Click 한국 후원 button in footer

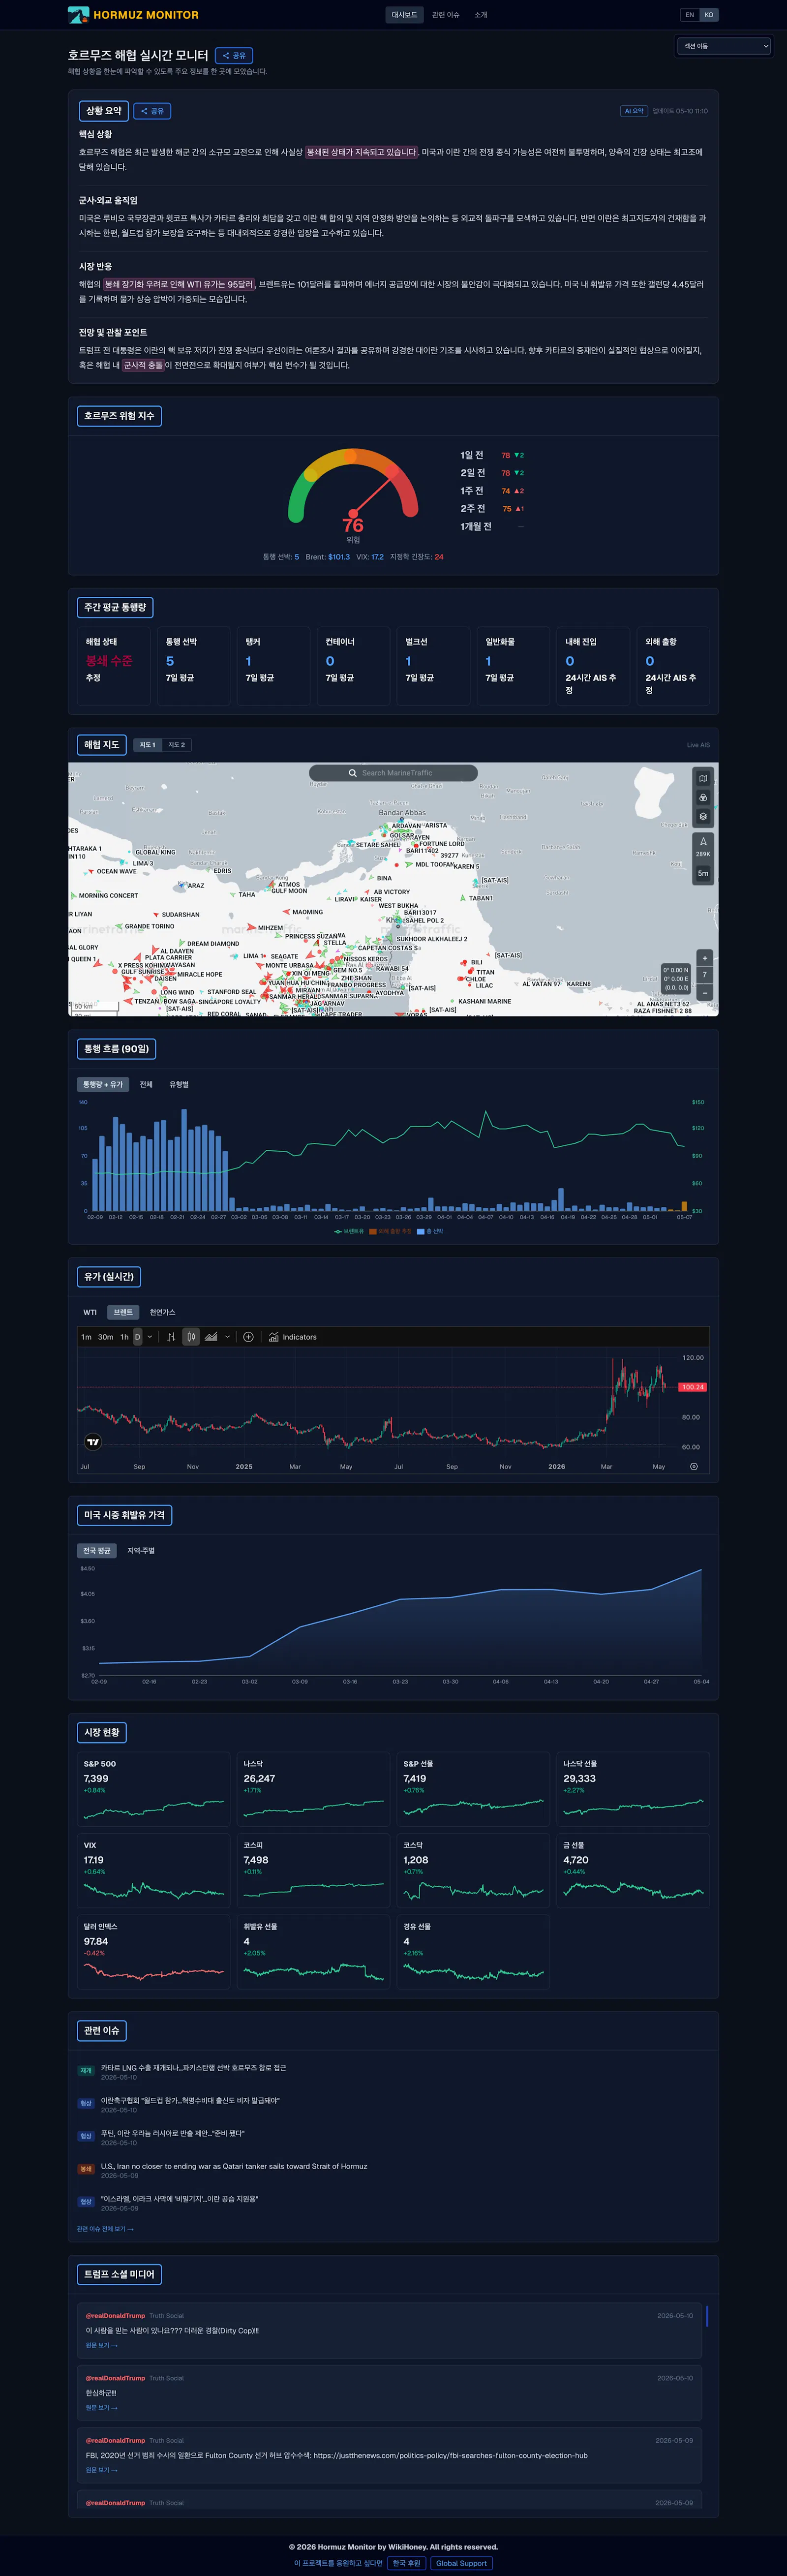(407, 2563)
